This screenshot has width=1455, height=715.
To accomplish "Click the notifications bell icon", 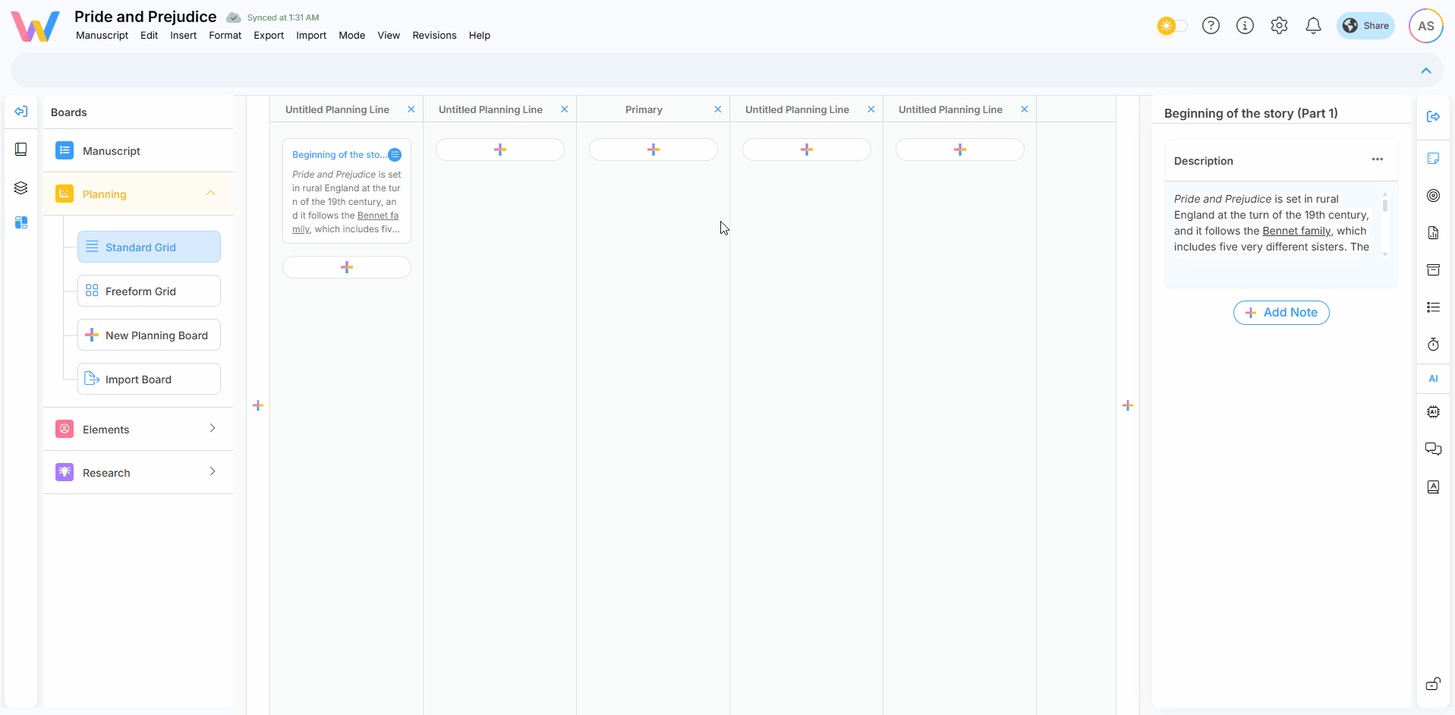I will pos(1313,26).
